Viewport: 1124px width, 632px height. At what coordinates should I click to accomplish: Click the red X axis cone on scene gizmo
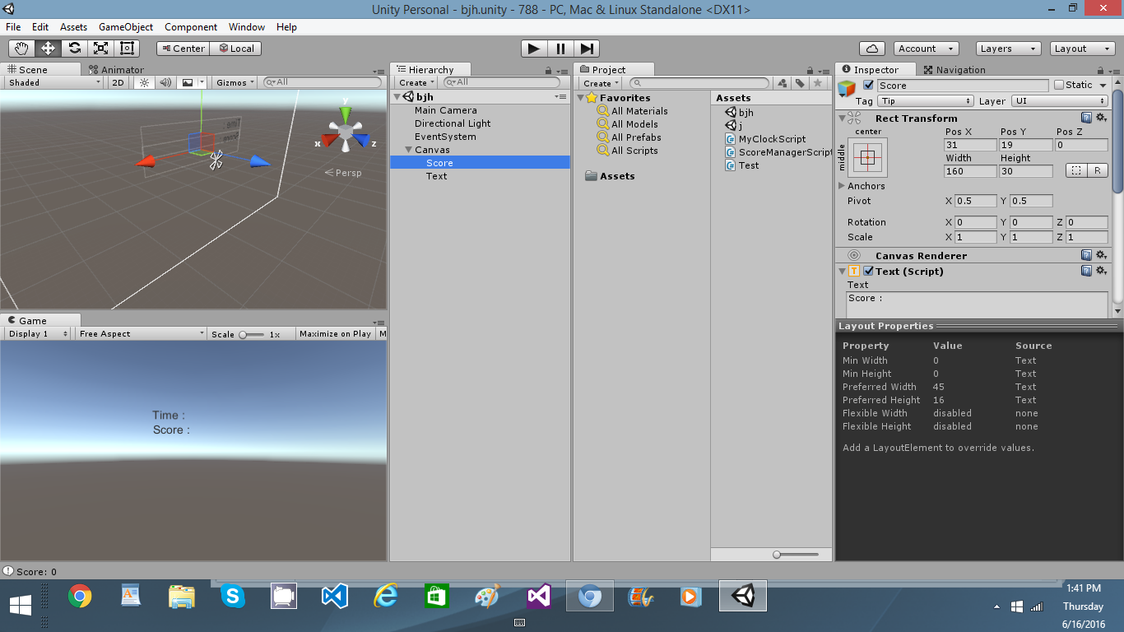[x=331, y=140]
